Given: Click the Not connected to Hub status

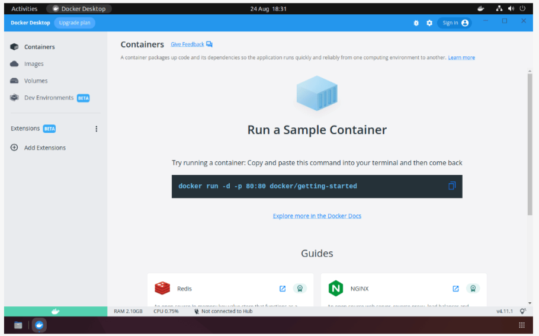Looking at the screenshot, I should point(223,311).
